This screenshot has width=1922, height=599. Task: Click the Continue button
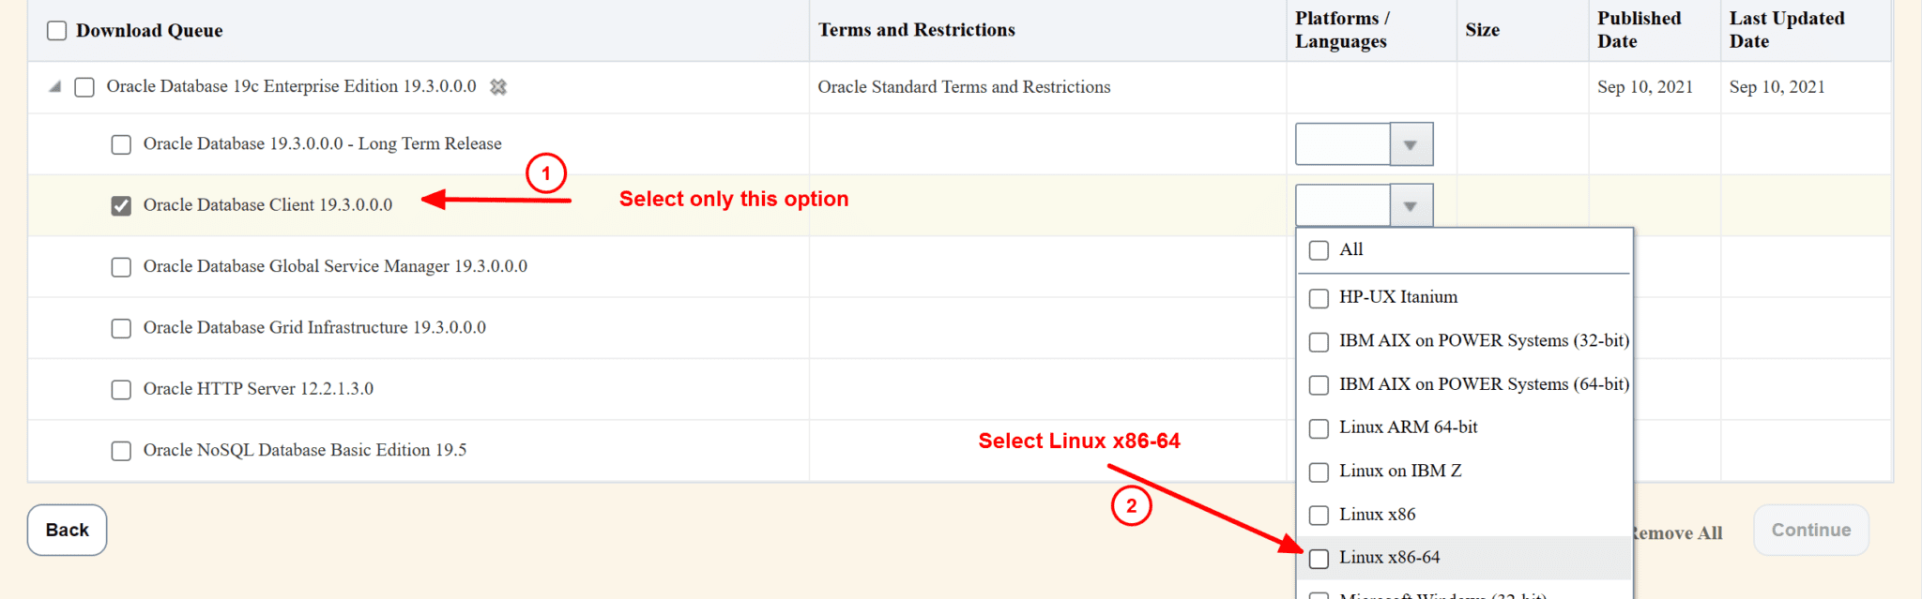pyautogui.click(x=1809, y=530)
